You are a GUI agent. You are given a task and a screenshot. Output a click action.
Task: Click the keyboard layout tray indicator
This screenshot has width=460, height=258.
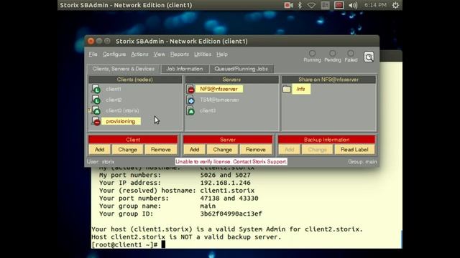coord(325,5)
